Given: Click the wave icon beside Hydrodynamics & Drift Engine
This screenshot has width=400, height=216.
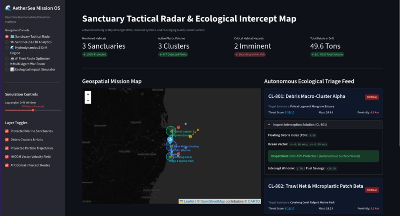Looking at the screenshot, I should (x=12, y=48).
